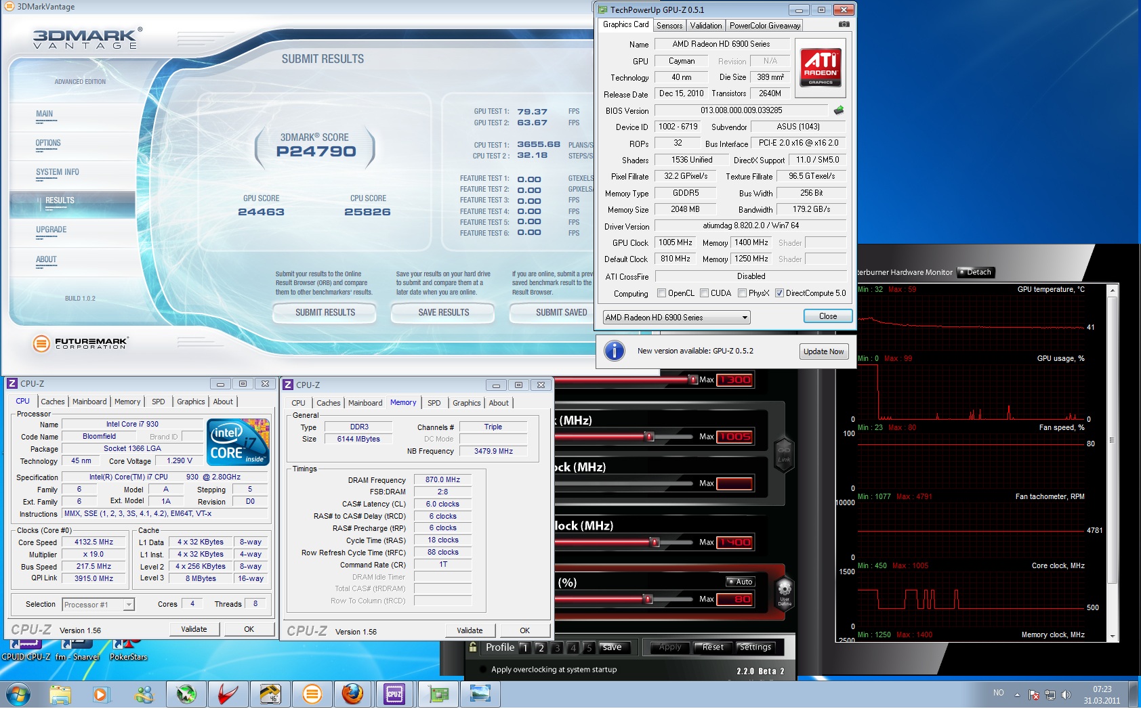Click the network tray icon with red X
1141x709 pixels.
1034,695
